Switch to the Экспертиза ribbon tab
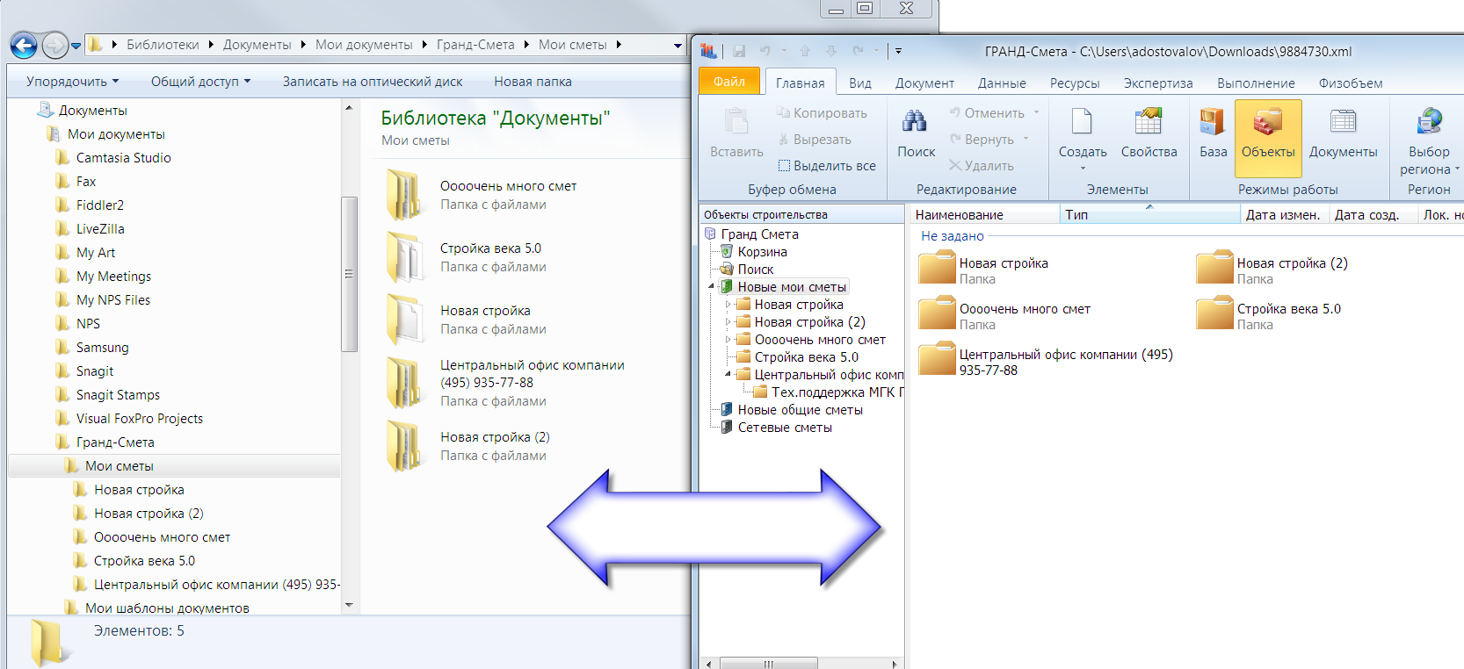Image resolution: width=1464 pixels, height=669 pixels. (1158, 83)
